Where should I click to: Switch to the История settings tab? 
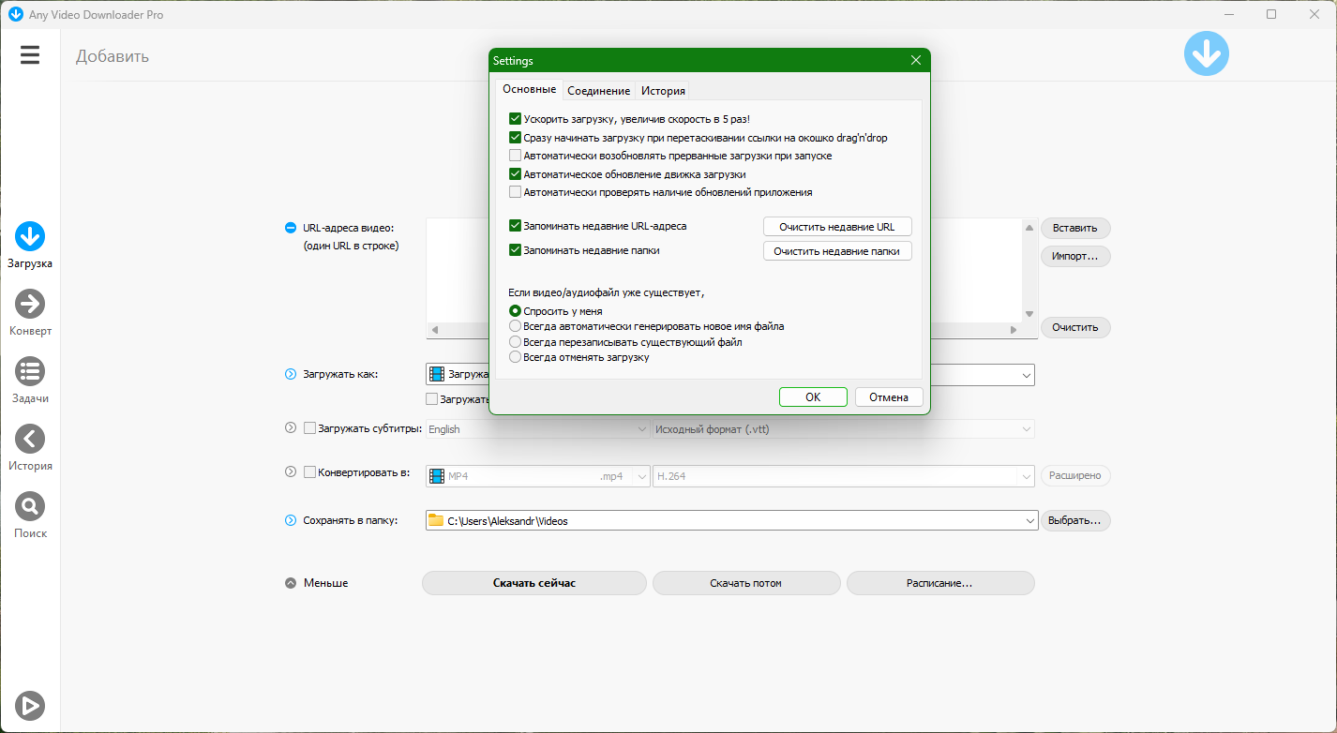pyautogui.click(x=663, y=91)
